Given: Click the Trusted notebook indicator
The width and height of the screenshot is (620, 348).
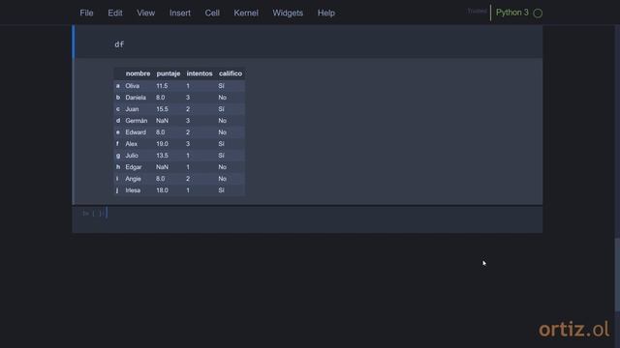Looking at the screenshot, I should coord(477,11).
